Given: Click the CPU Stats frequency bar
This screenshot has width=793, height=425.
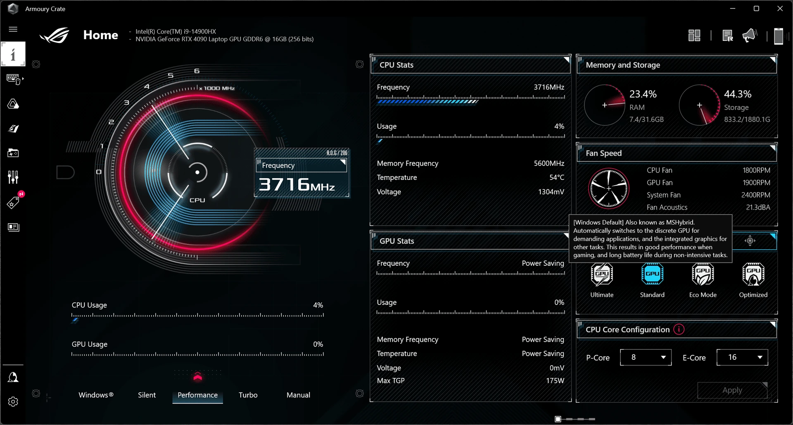Looking at the screenshot, I should pyautogui.click(x=470, y=99).
